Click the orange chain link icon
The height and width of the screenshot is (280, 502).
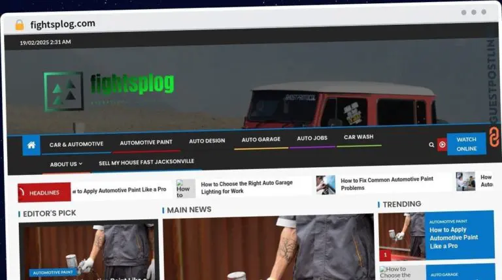coord(494,136)
